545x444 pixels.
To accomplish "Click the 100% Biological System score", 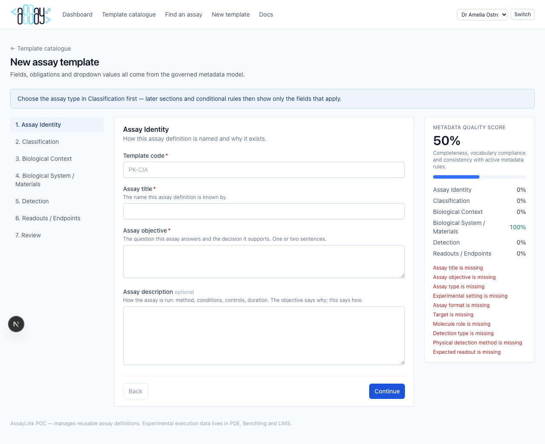I will coord(518,227).
